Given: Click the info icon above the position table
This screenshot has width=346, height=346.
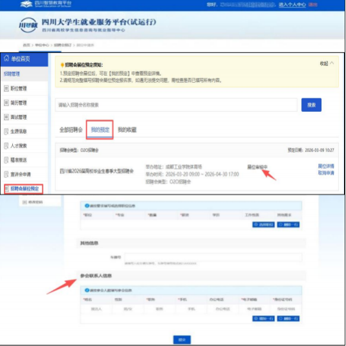Looking at the screenshot, I should pos(87,206).
